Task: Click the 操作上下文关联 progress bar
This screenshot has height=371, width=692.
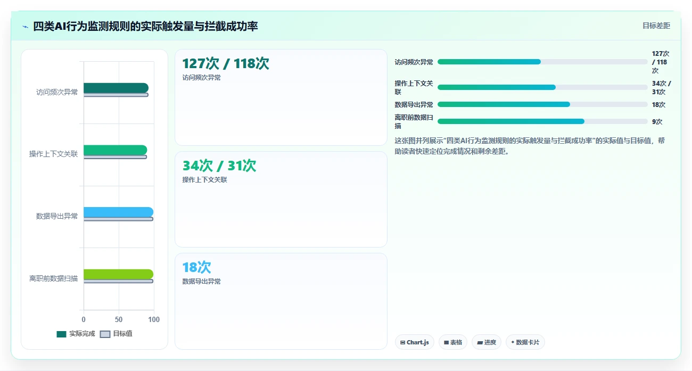Action: pos(542,87)
